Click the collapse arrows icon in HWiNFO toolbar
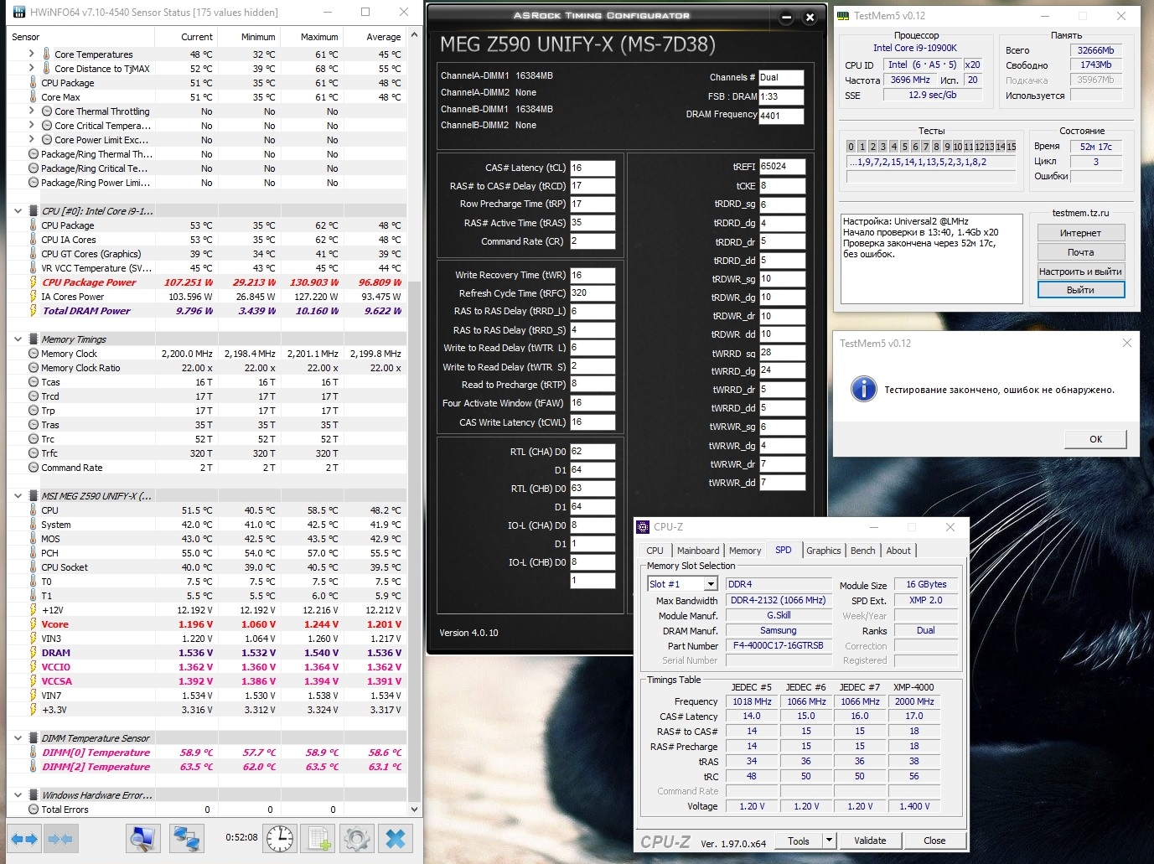 click(x=60, y=838)
